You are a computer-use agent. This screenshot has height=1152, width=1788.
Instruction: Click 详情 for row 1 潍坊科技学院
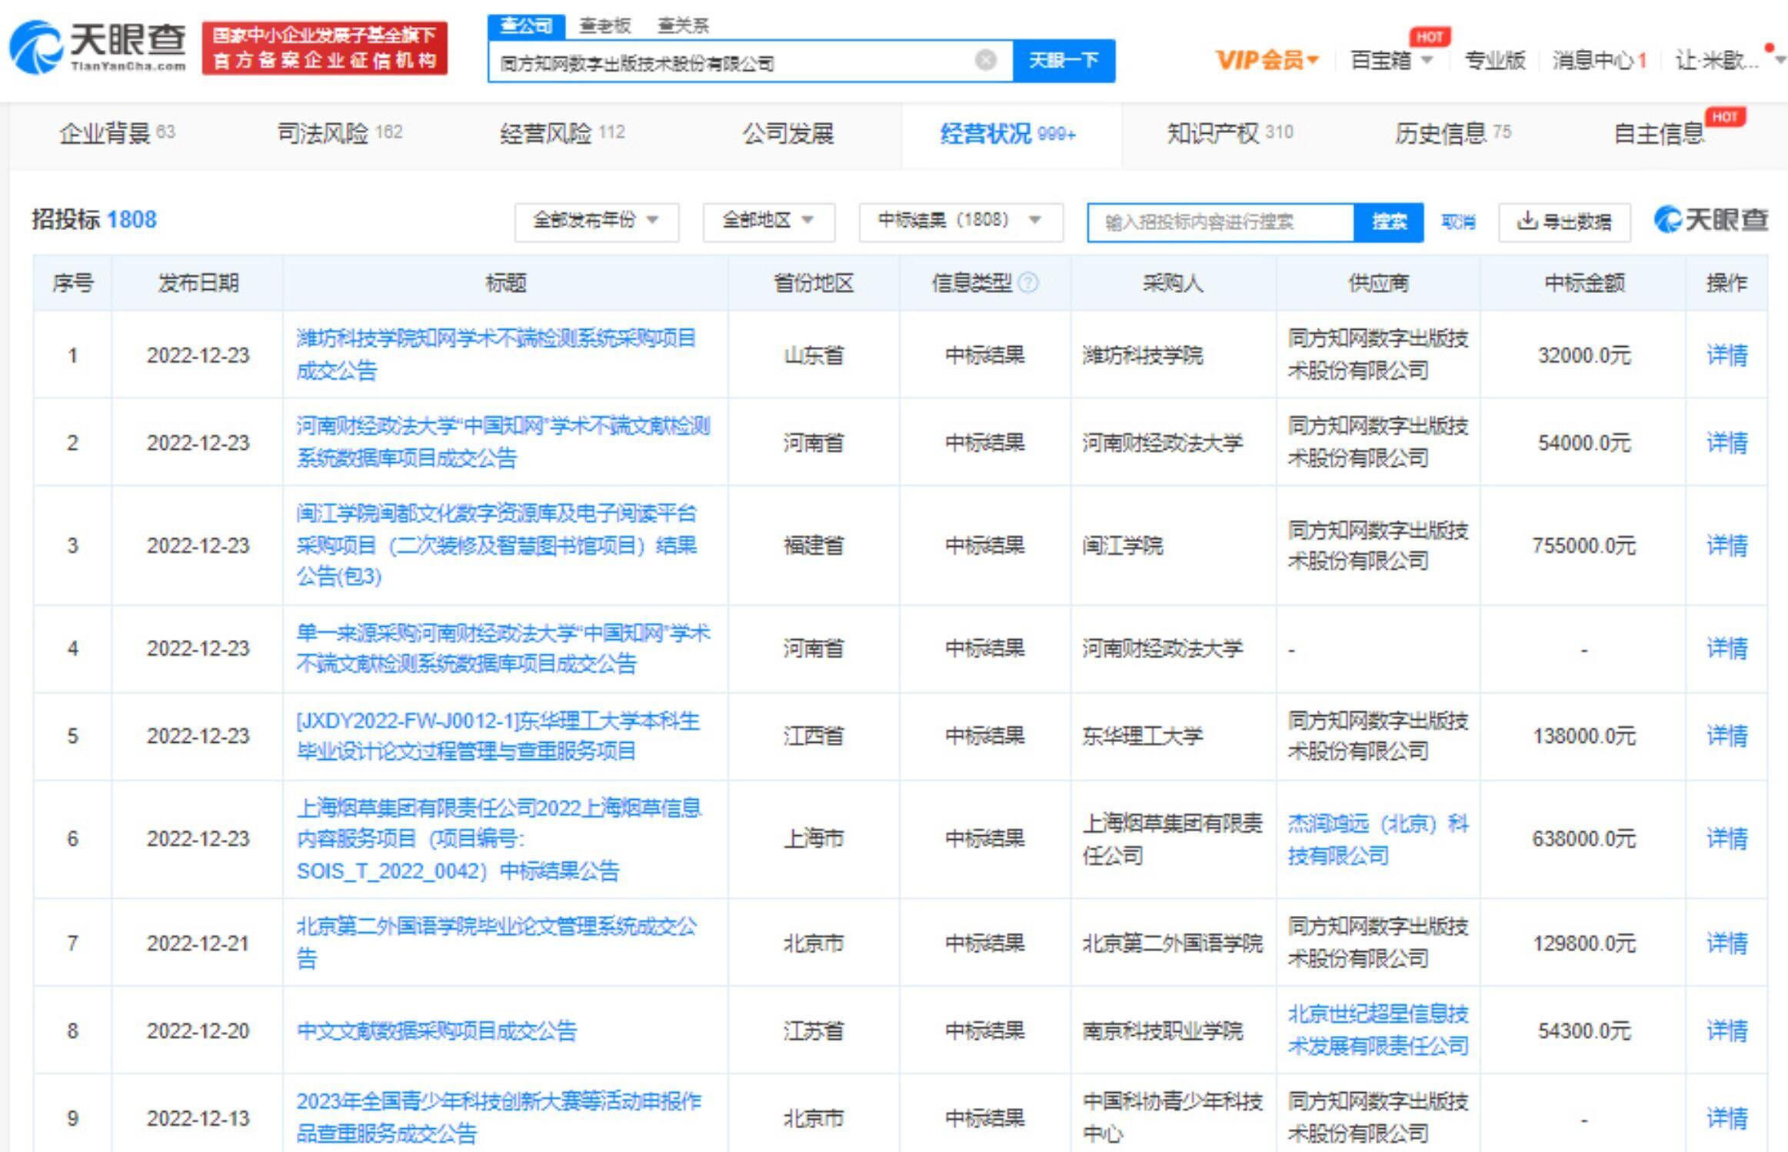[x=1726, y=355]
